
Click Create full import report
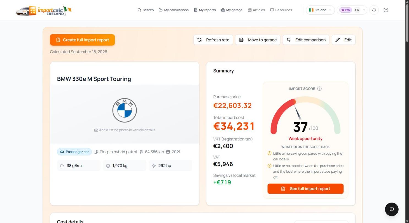pos(82,40)
